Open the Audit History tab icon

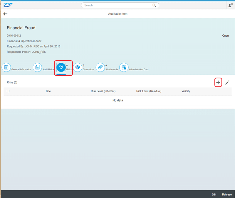pos(37,67)
